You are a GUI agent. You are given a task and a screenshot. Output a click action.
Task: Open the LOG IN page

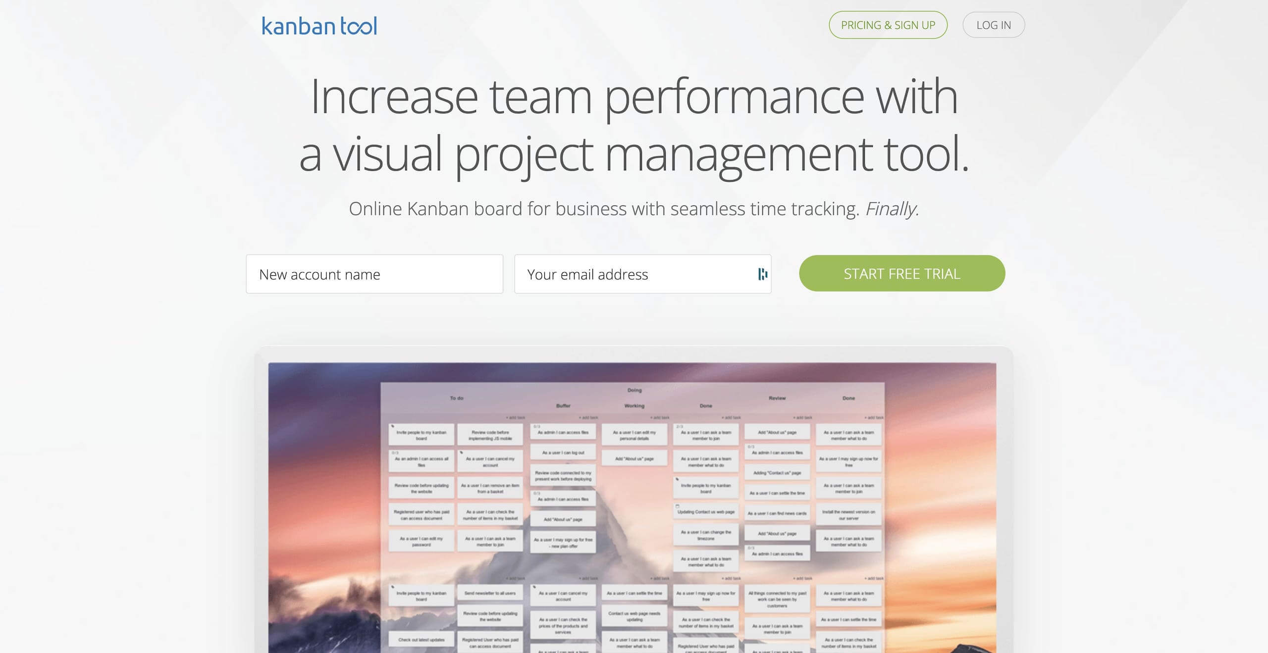pyautogui.click(x=993, y=25)
